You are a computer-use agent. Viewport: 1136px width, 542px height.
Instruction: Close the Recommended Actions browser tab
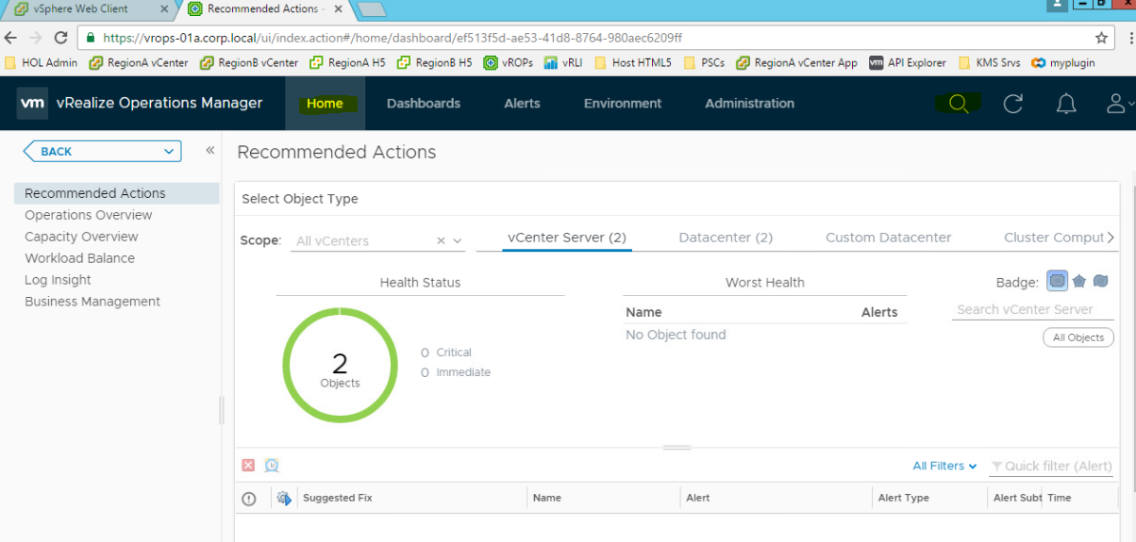click(x=339, y=9)
